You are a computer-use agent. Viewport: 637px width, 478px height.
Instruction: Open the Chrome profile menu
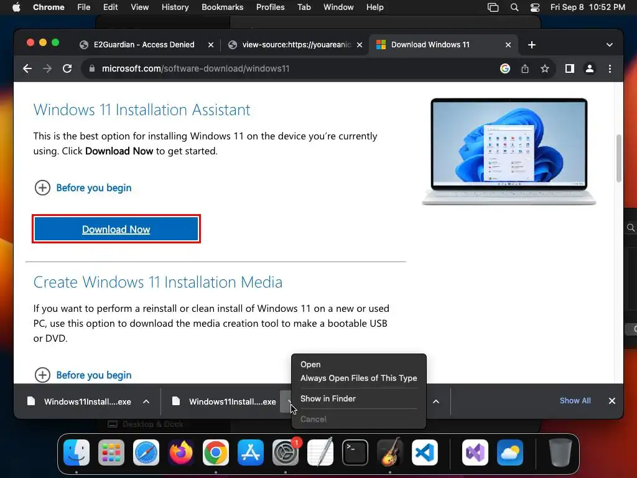[590, 68]
